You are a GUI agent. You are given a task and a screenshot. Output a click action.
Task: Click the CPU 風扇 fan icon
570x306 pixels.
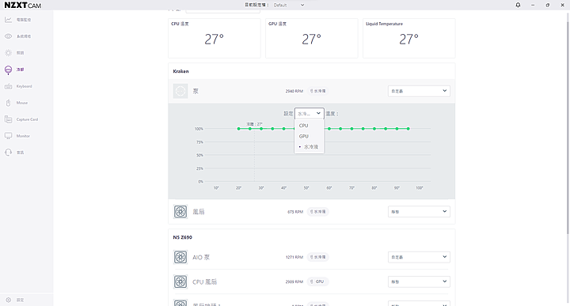click(x=180, y=281)
